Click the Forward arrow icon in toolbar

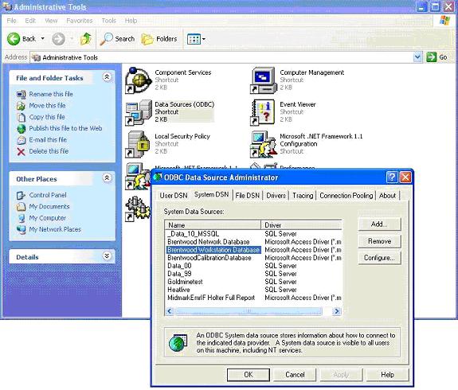pyautogui.click(x=58, y=39)
